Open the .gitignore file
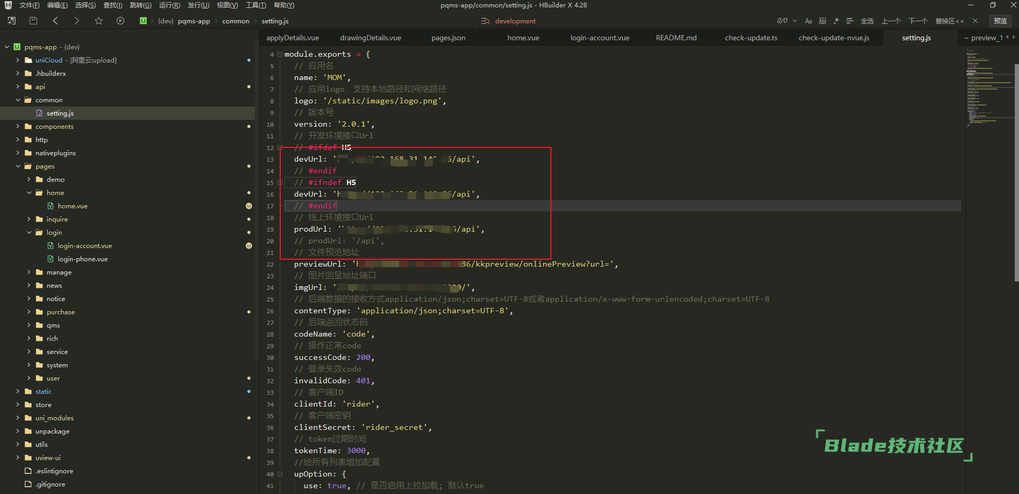This screenshot has height=494, width=1019. point(50,484)
